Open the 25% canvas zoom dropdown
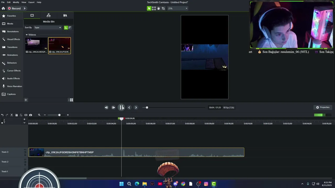The image size is (335, 188). click(x=178, y=8)
